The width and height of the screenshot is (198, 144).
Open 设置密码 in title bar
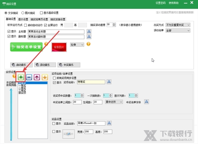[x=160, y=3]
